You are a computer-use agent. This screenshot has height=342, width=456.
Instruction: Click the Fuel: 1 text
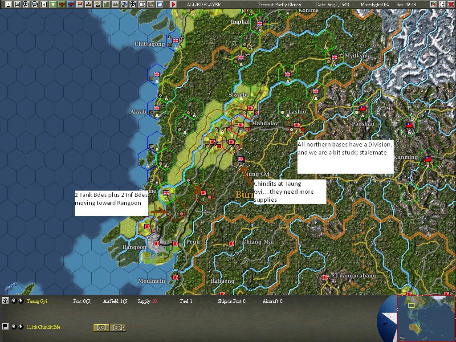coord(186,301)
